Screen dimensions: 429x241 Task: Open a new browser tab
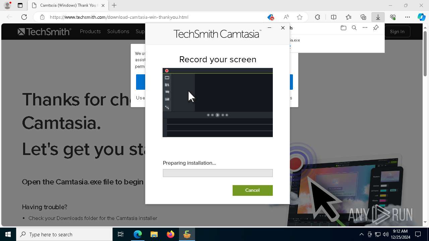pos(114,5)
